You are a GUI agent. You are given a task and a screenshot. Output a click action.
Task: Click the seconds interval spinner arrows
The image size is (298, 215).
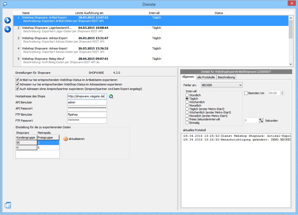point(261,121)
